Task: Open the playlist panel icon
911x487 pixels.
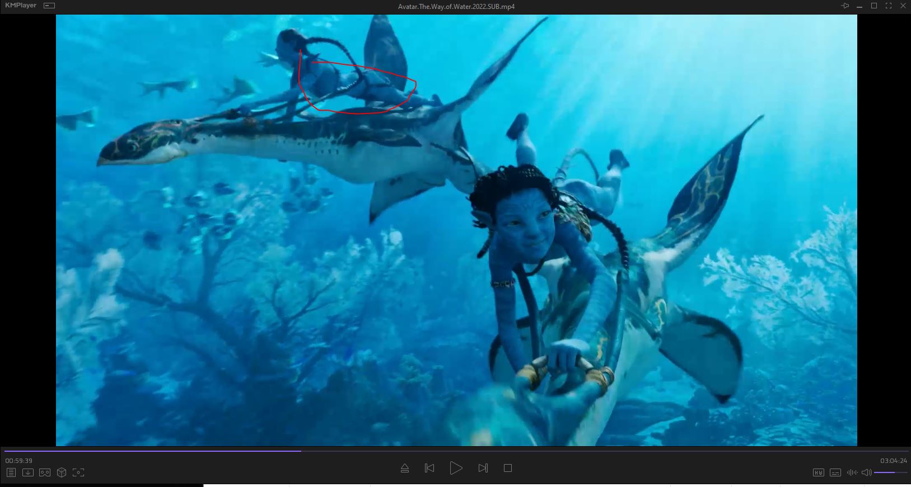Action: click(x=11, y=472)
